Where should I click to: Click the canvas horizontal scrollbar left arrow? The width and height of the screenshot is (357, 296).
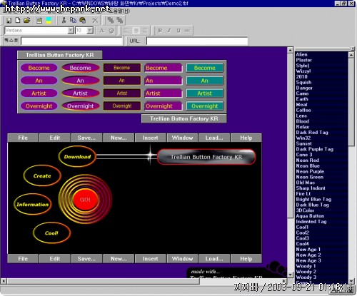[4, 281]
